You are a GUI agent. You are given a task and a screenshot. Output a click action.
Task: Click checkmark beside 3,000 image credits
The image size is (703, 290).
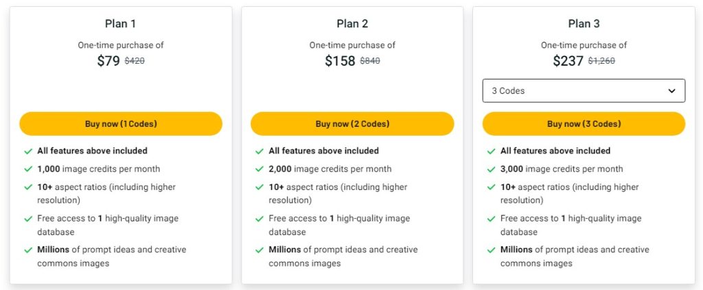pyautogui.click(x=491, y=169)
